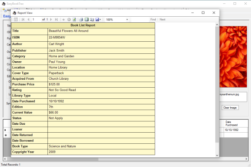Click the book type value Science and Nature
251x167 pixels.
(62, 146)
